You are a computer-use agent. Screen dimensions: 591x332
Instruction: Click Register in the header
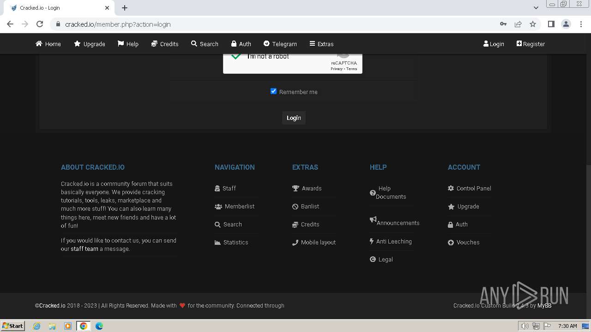(x=531, y=44)
